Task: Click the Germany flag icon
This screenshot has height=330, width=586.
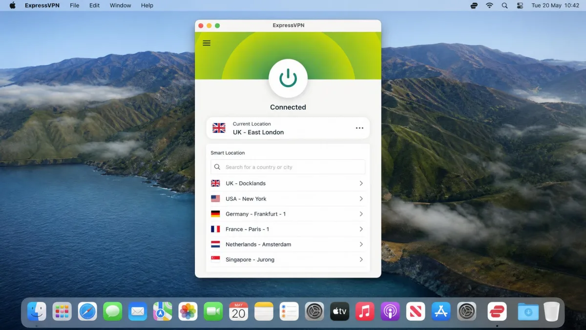Action: (215, 214)
